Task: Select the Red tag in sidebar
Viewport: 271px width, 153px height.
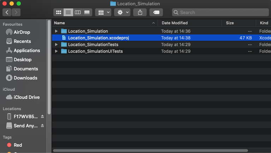Action: (18, 145)
